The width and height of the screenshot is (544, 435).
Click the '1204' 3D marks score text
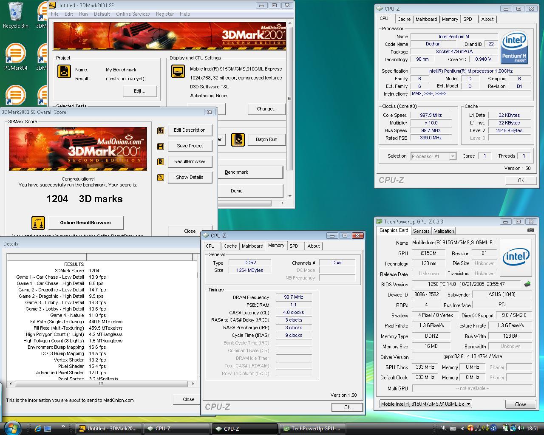57,199
